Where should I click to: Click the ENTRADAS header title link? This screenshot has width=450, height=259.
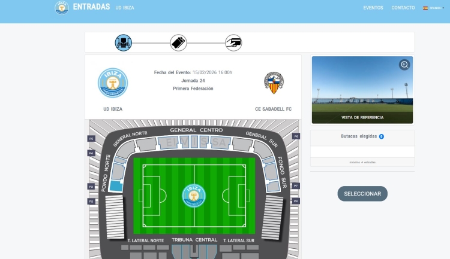[x=91, y=7]
